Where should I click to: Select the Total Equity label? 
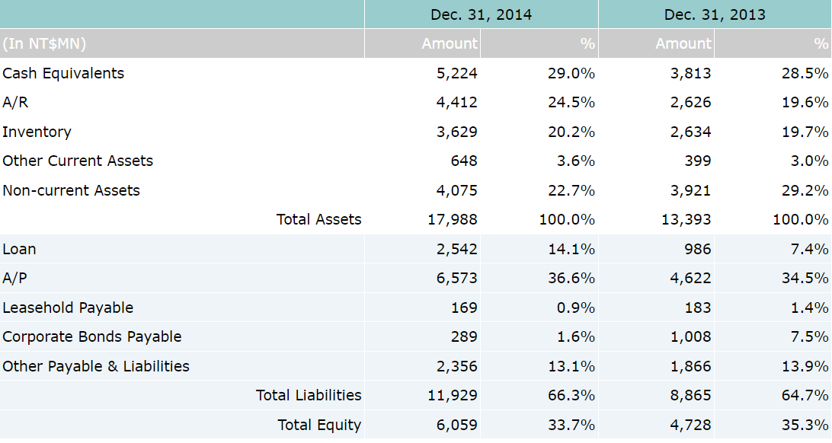tap(319, 425)
